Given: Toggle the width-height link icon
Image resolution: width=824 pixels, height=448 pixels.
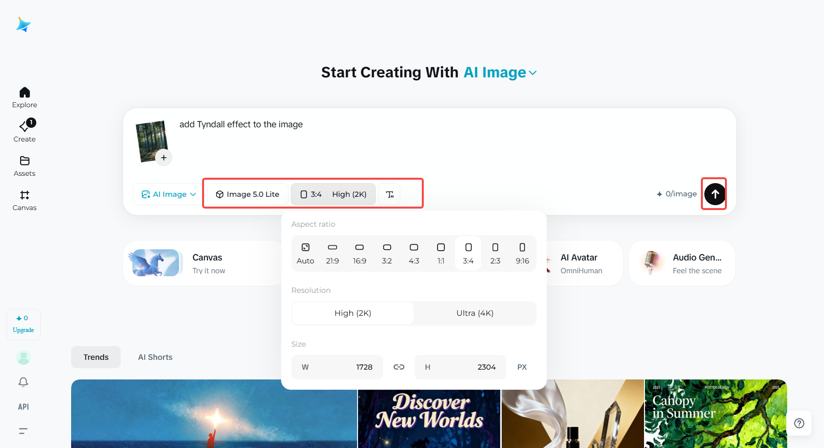Looking at the screenshot, I should pos(399,367).
